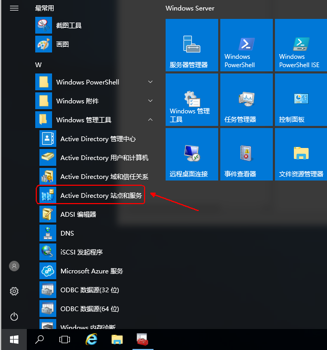The image size is (327, 350).
Task: Select the 'DNS' label text
Action: [67, 234]
